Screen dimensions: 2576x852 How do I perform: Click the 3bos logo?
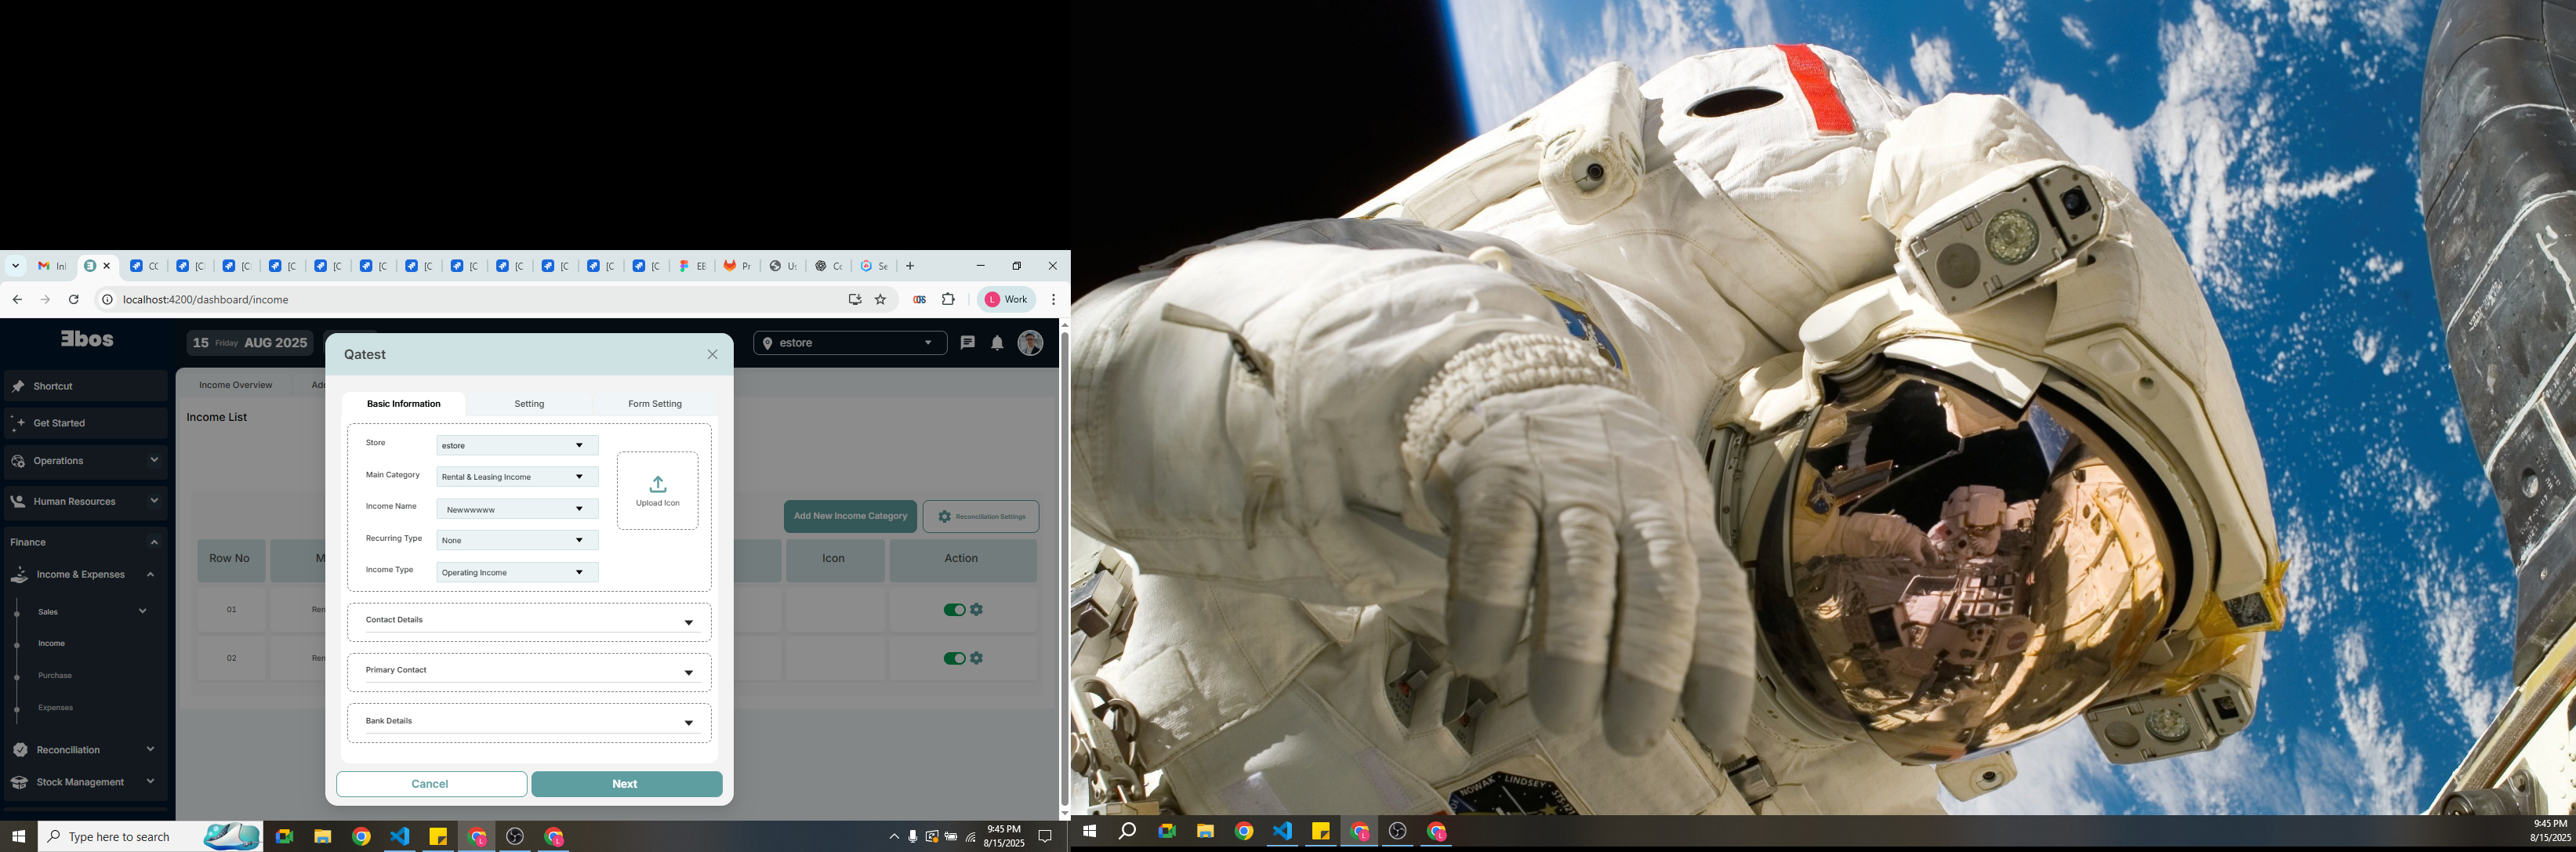point(87,339)
